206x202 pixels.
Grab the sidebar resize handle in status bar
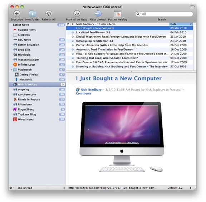pyautogui.click(x=64, y=188)
